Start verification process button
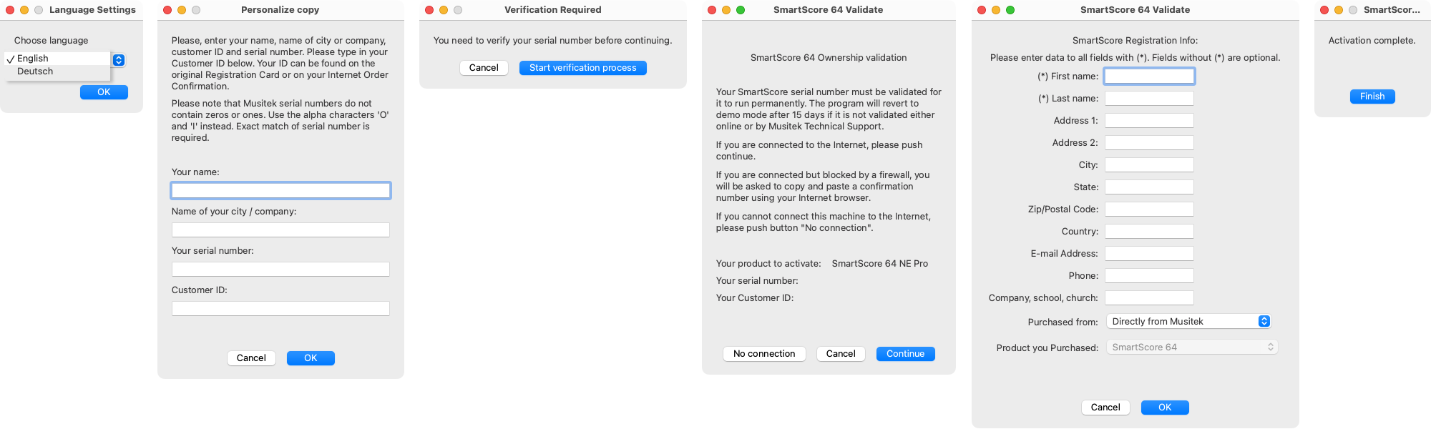Viewport: 1431px width, 429px height. click(582, 68)
